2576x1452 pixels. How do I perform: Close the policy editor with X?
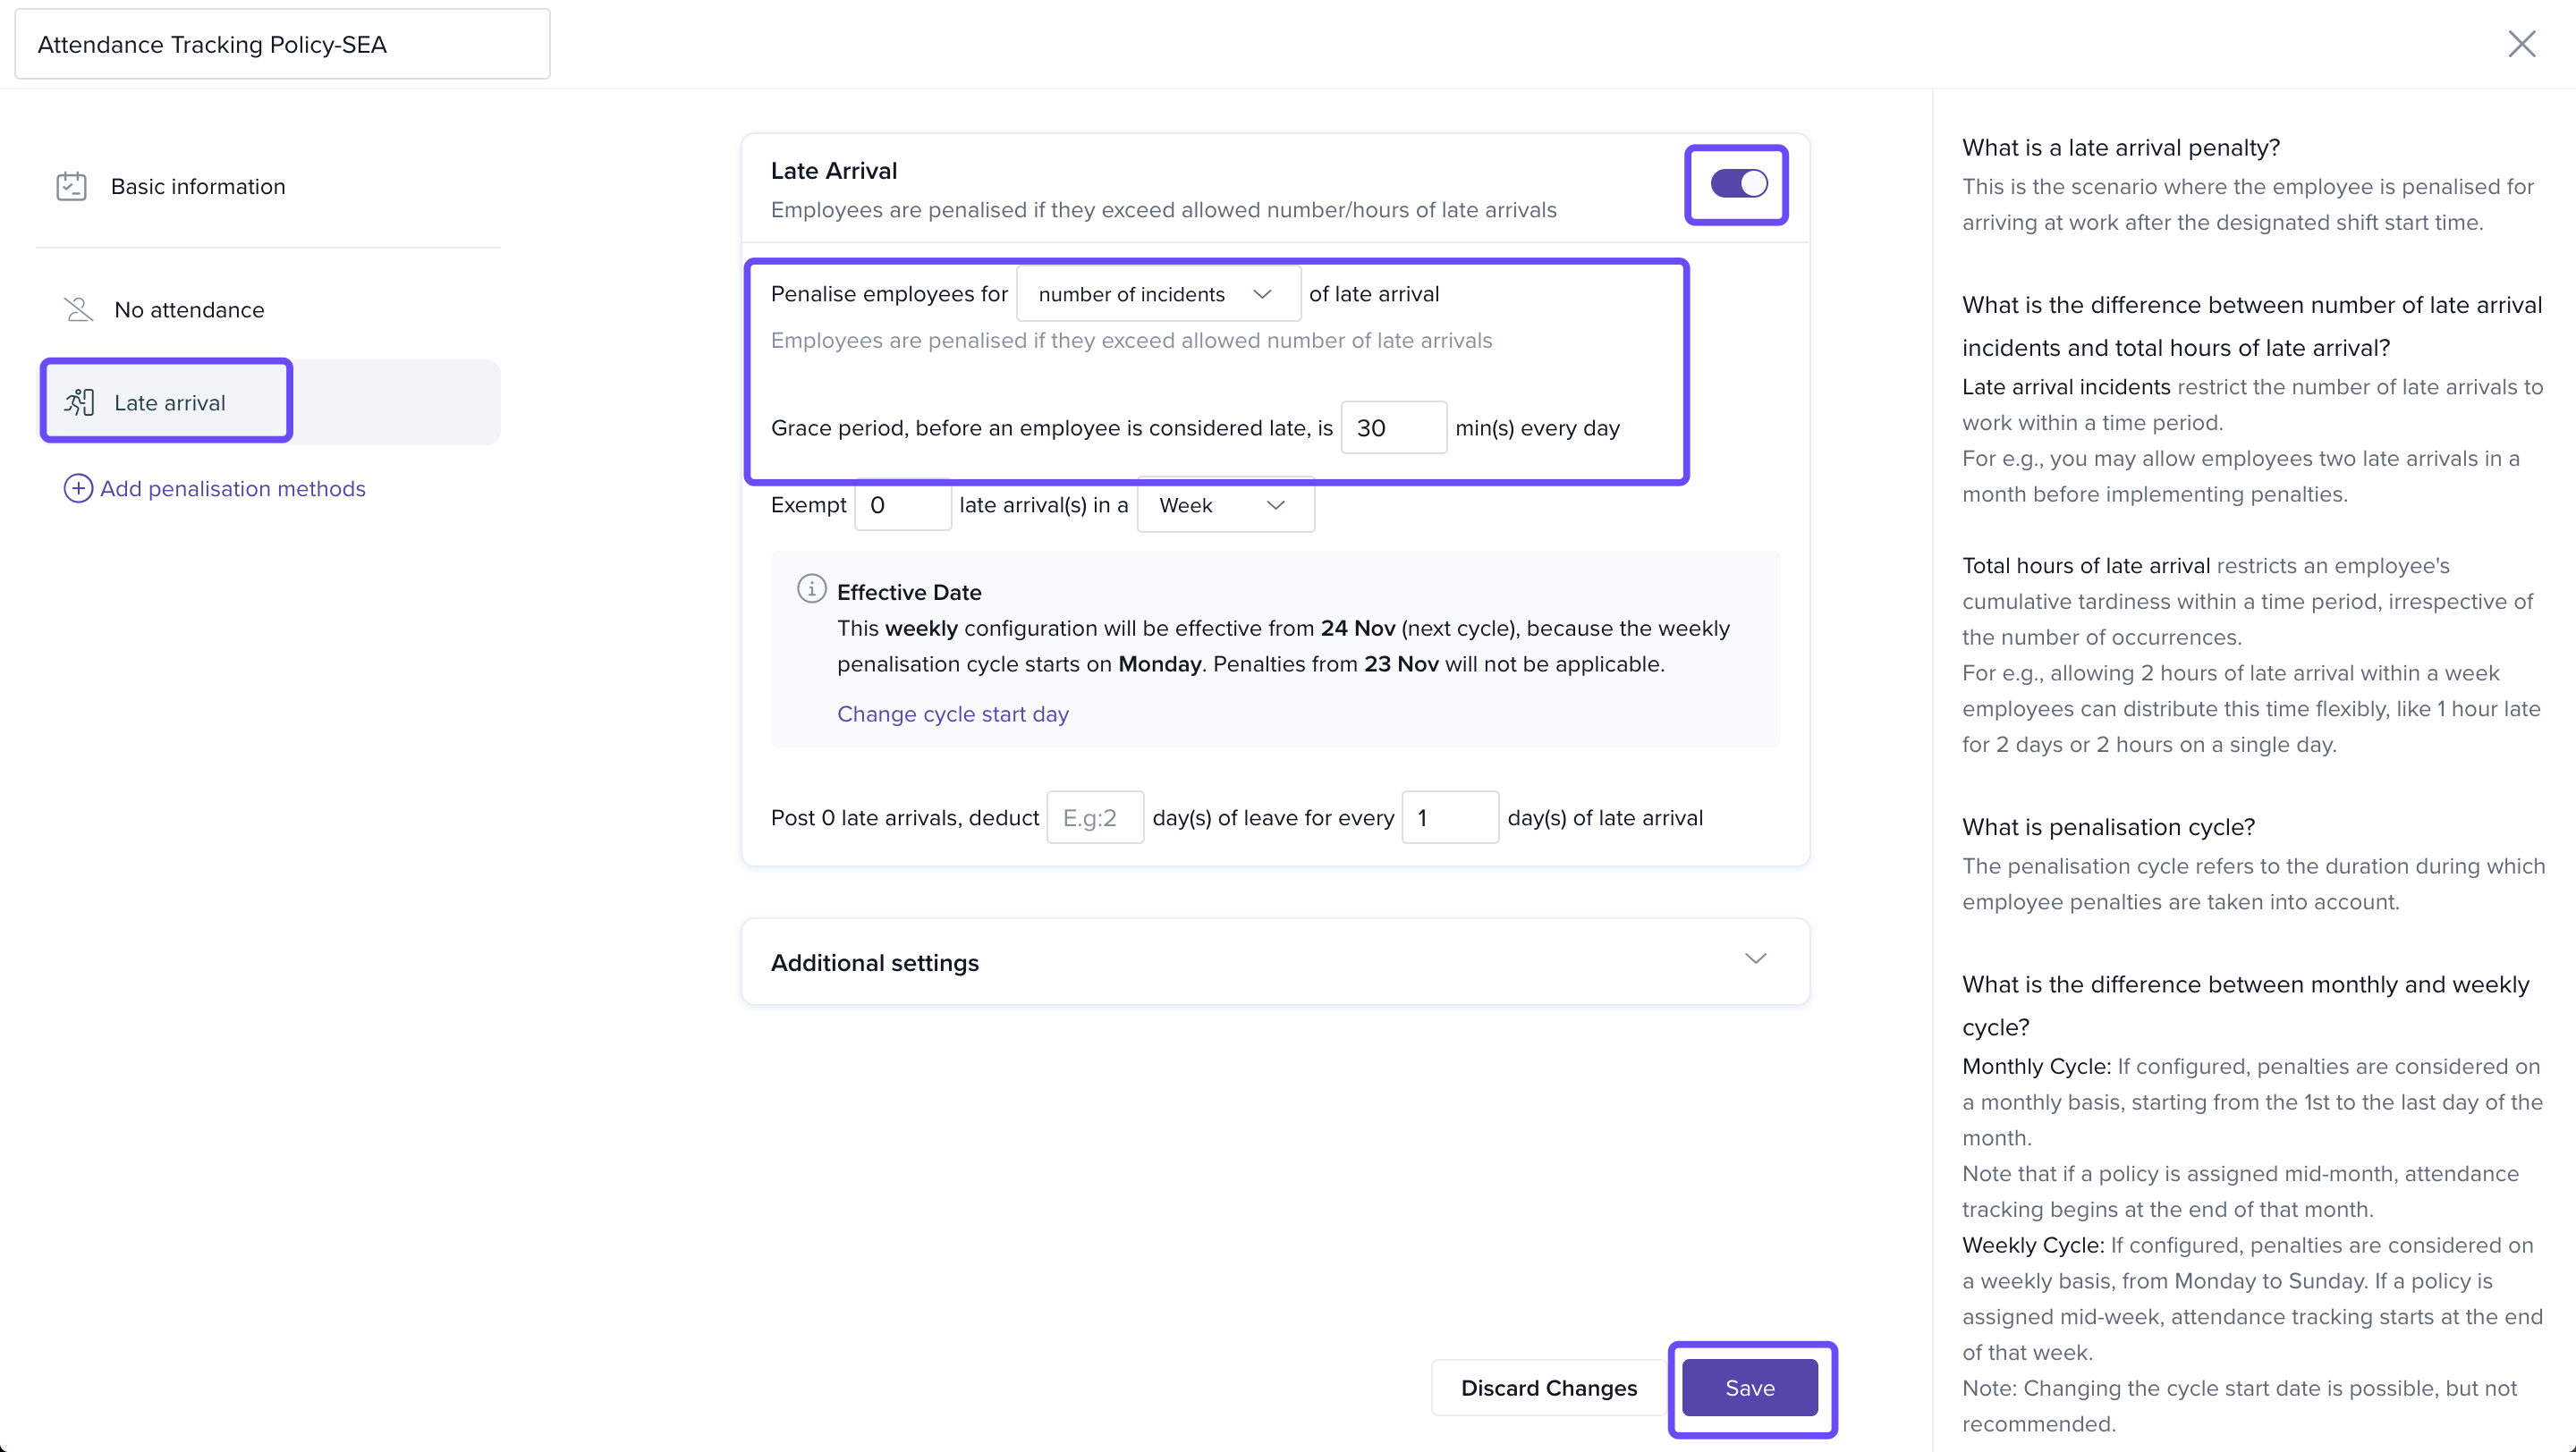pyautogui.click(x=2521, y=44)
